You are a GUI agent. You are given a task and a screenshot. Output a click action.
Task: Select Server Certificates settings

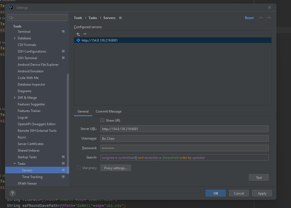[x=31, y=144]
